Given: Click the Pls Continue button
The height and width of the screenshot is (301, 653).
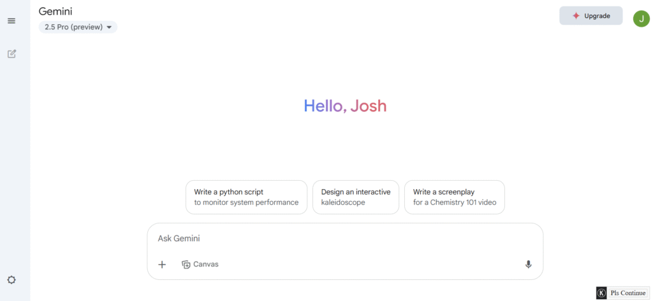Looking at the screenshot, I should (628, 293).
